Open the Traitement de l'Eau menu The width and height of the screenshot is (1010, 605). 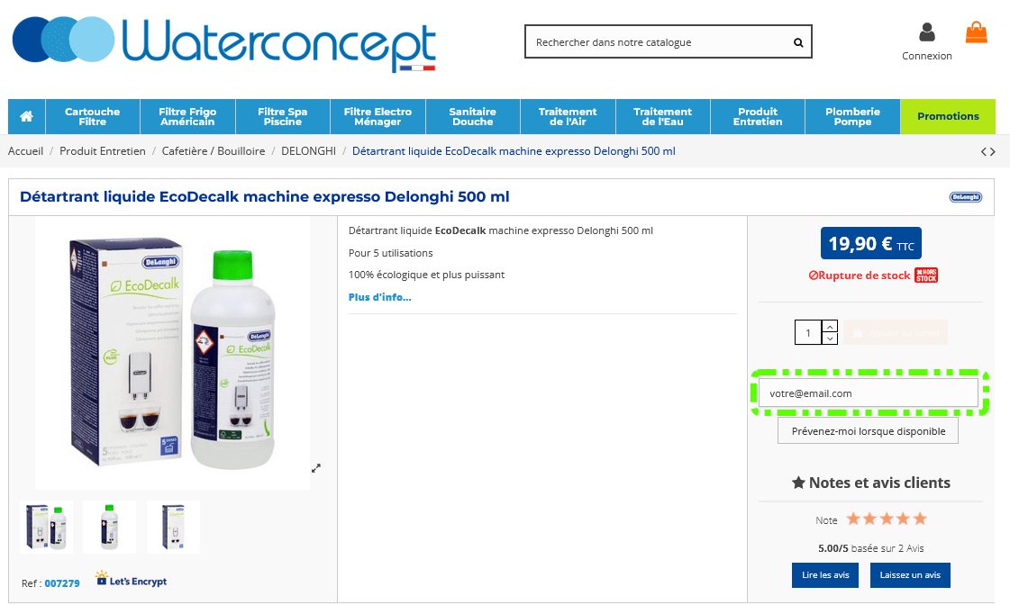(662, 117)
